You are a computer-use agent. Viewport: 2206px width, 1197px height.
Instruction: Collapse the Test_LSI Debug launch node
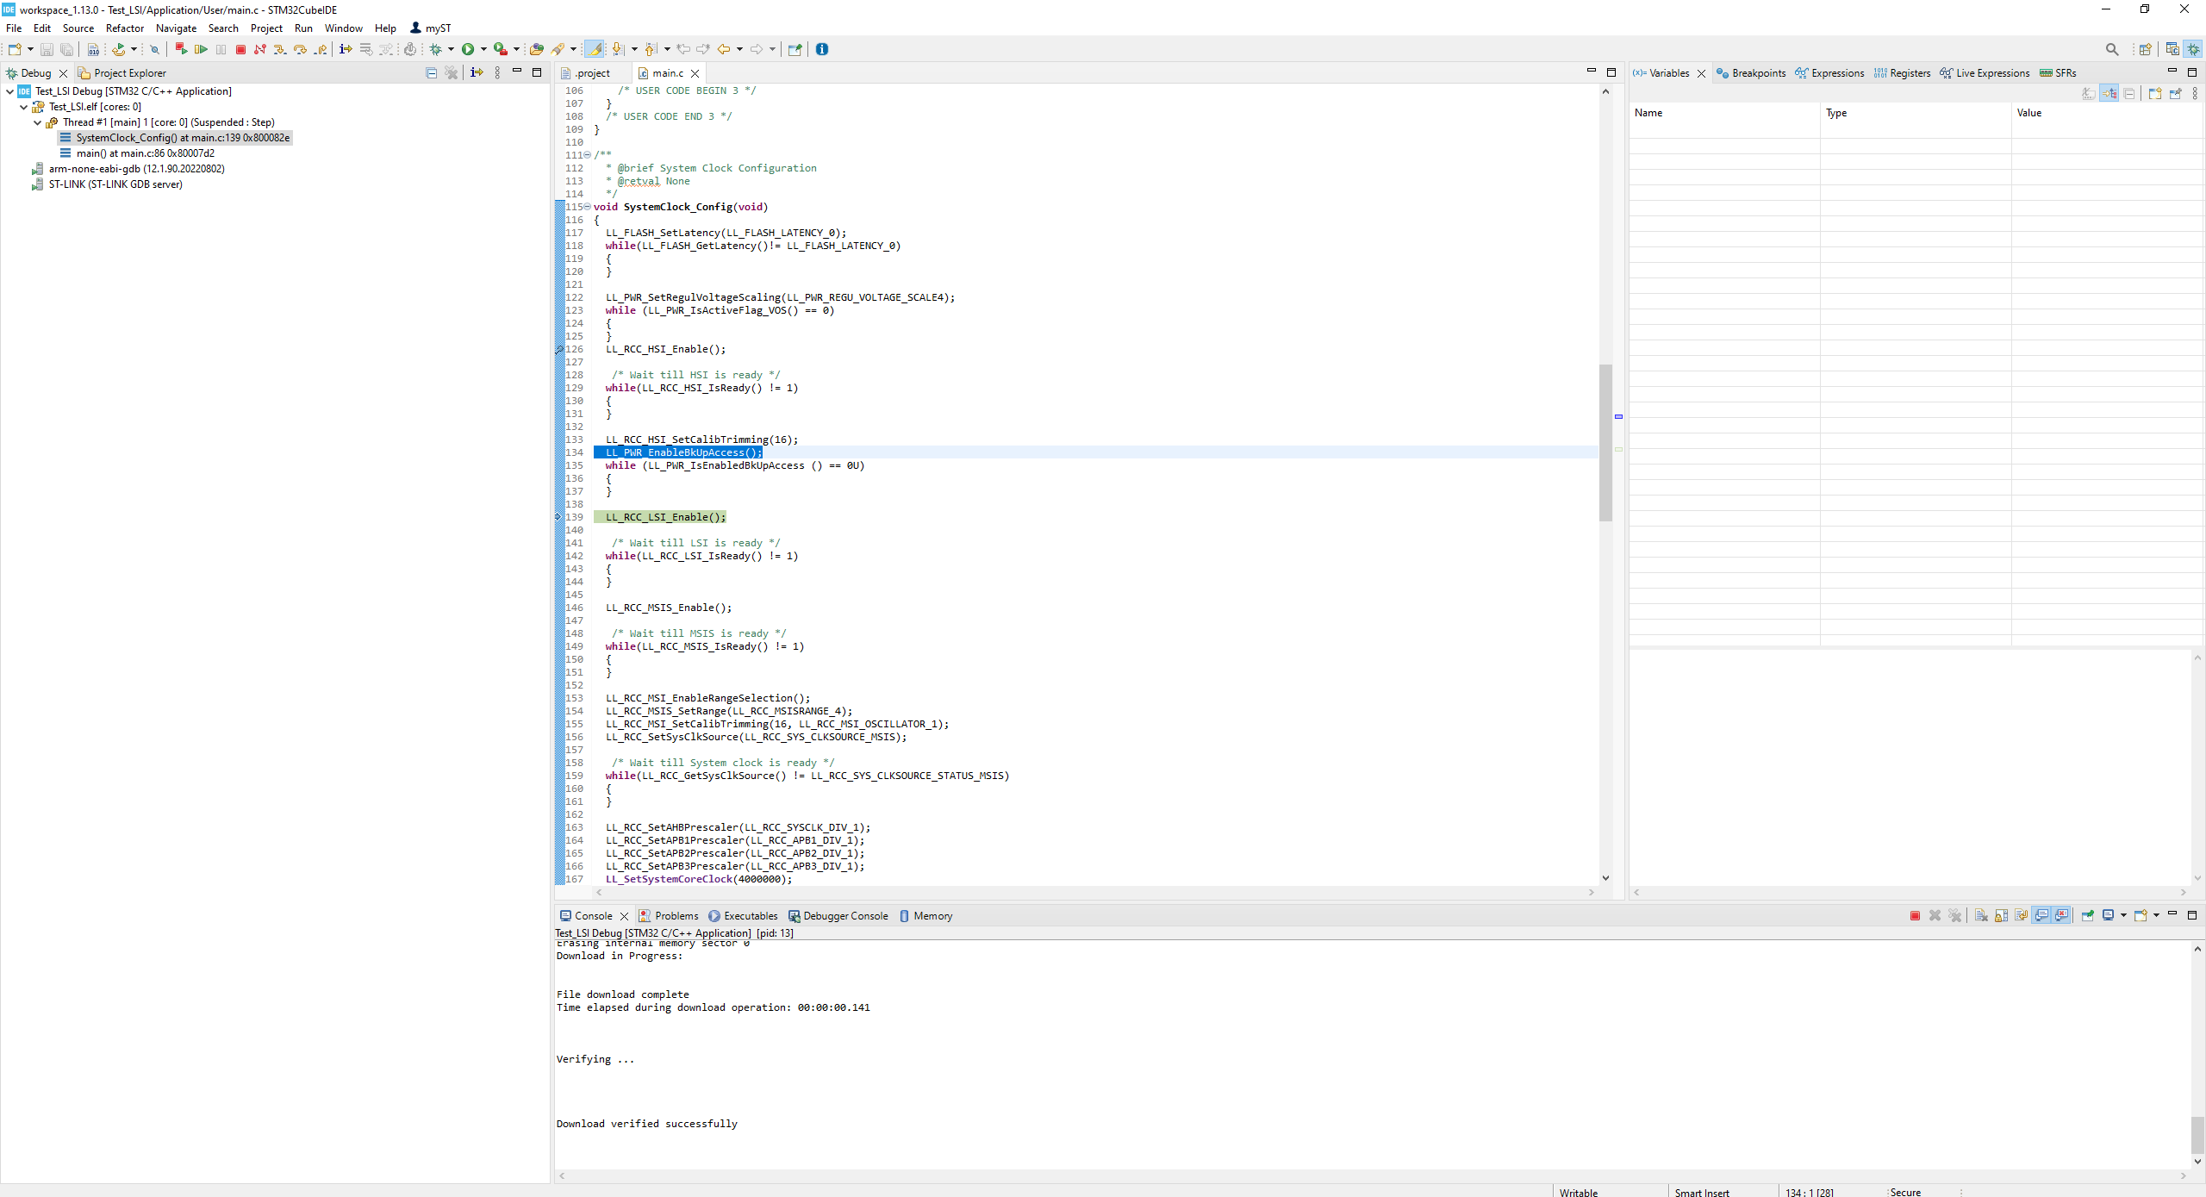[9, 90]
